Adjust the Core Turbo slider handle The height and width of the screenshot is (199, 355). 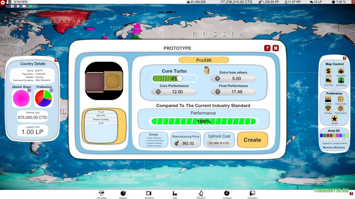[179, 78]
